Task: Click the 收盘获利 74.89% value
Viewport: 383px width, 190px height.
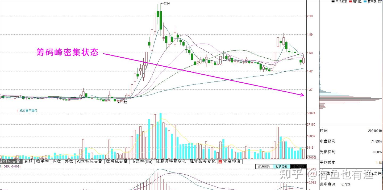Action: click(376, 141)
